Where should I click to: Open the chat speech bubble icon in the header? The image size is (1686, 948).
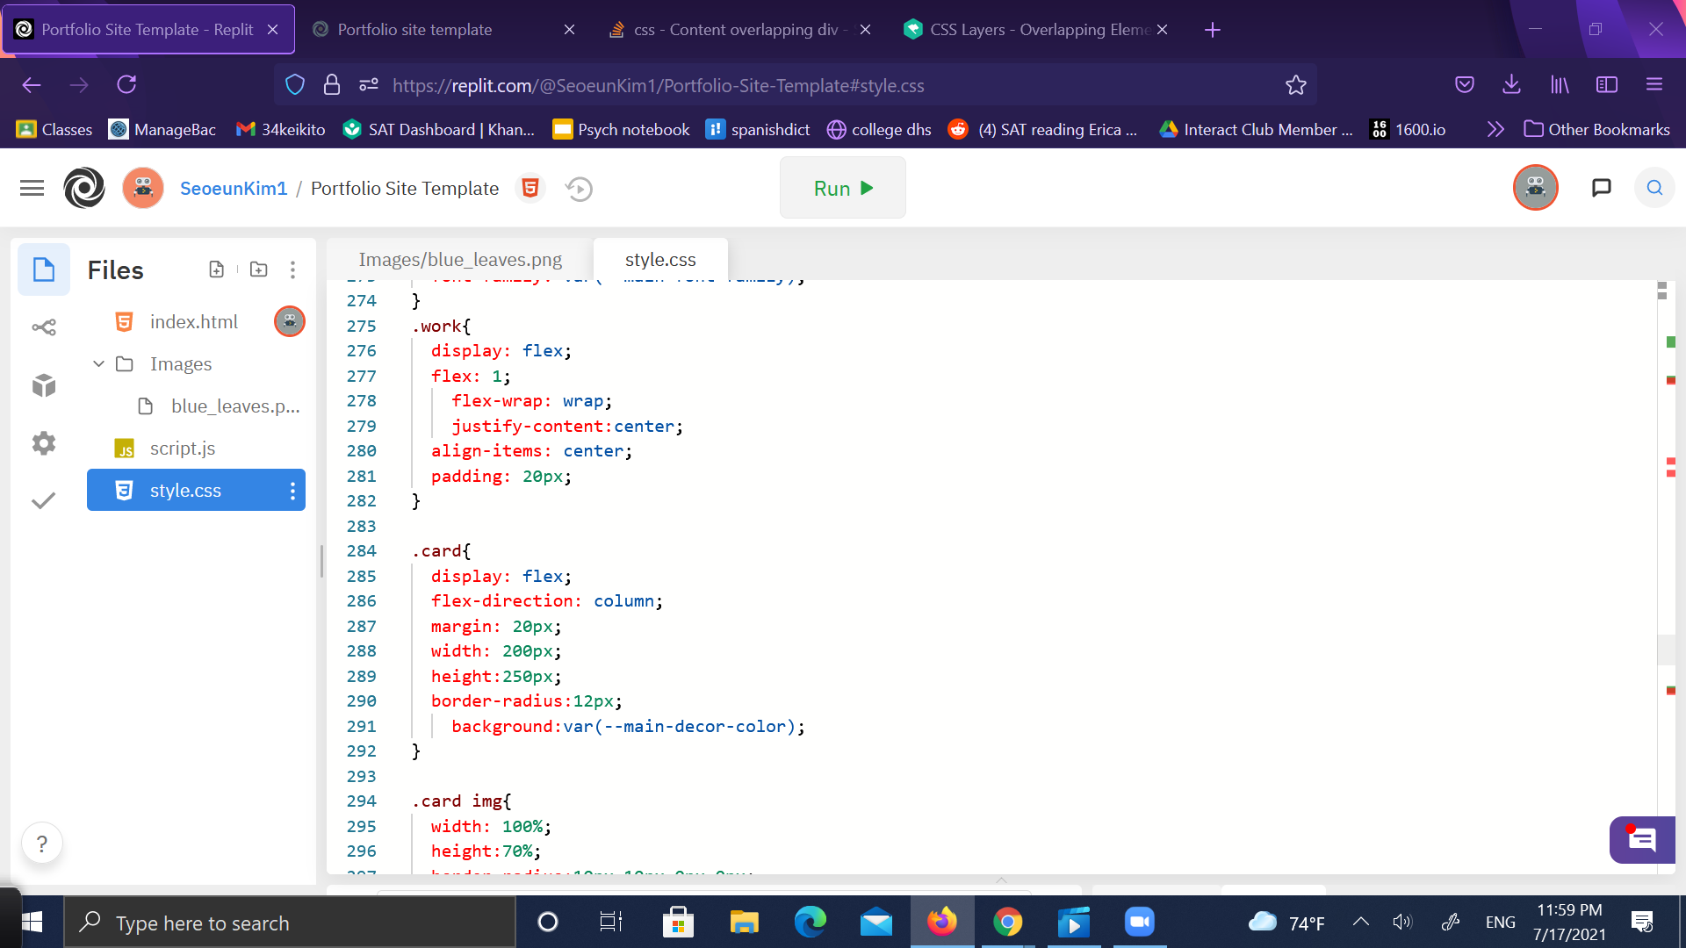(1601, 188)
